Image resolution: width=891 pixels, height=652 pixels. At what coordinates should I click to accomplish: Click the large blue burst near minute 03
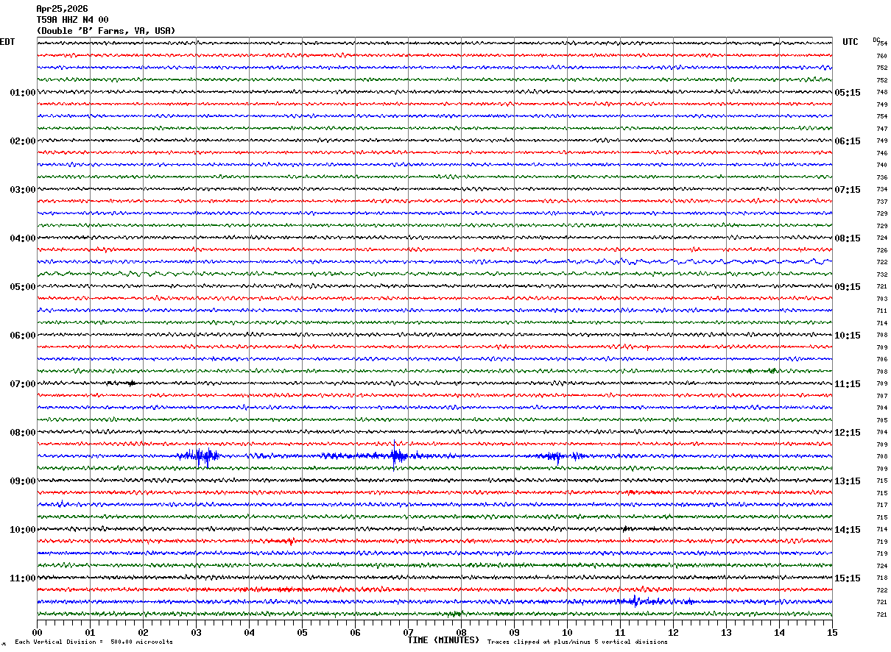(199, 456)
